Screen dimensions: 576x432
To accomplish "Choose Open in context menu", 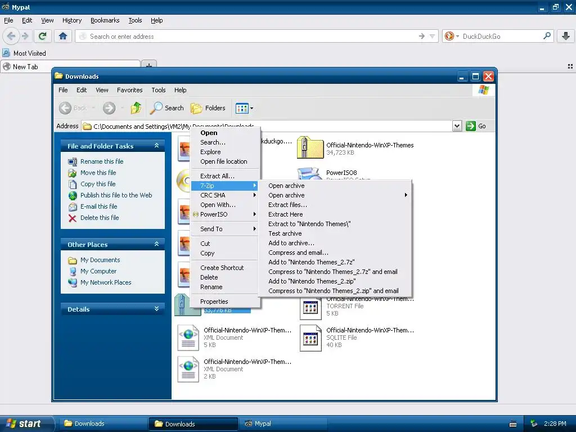I will click(x=225, y=133).
